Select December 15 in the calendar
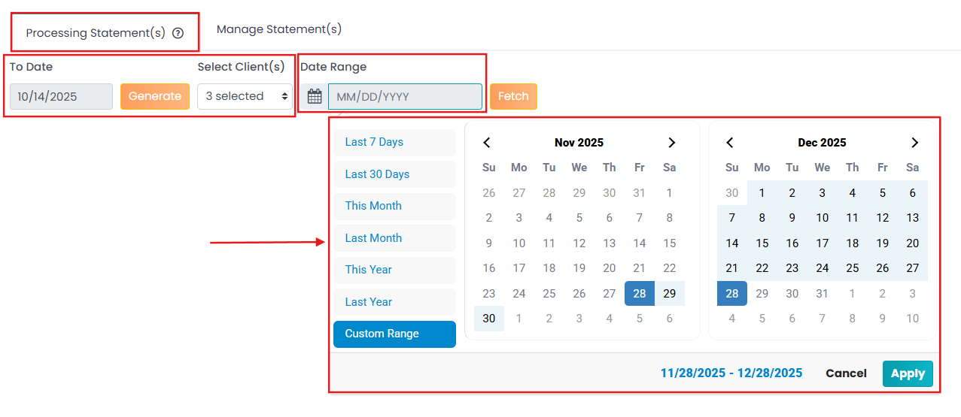Image resolution: width=961 pixels, height=417 pixels. 762,243
